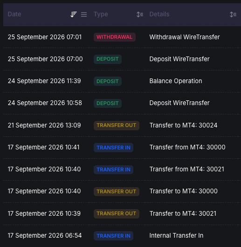Open Balance Operation details
Viewport: 241px width, 247px height.
coord(176,81)
